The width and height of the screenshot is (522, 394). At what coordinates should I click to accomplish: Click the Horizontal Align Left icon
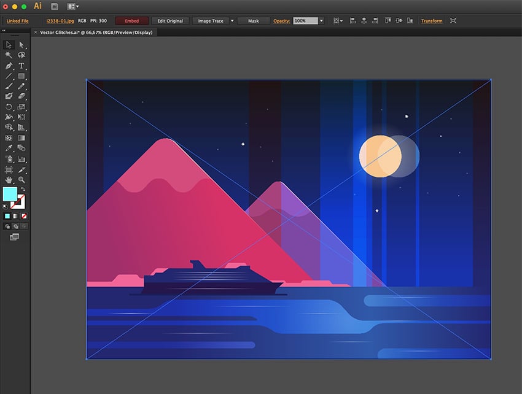(x=353, y=21)
